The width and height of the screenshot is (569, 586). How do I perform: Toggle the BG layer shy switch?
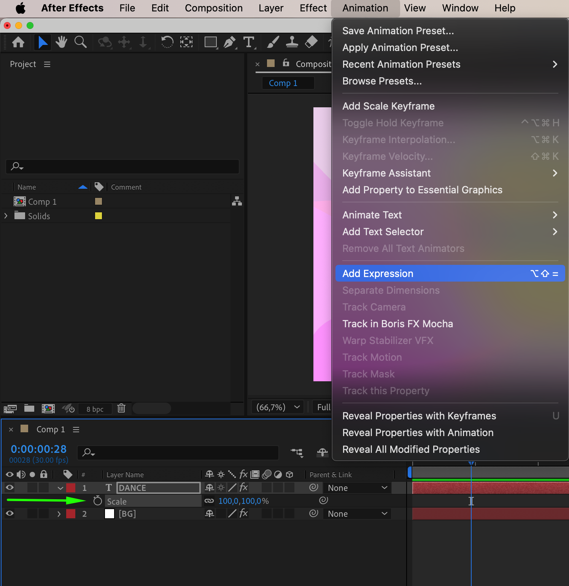click(x=210, y=513)
